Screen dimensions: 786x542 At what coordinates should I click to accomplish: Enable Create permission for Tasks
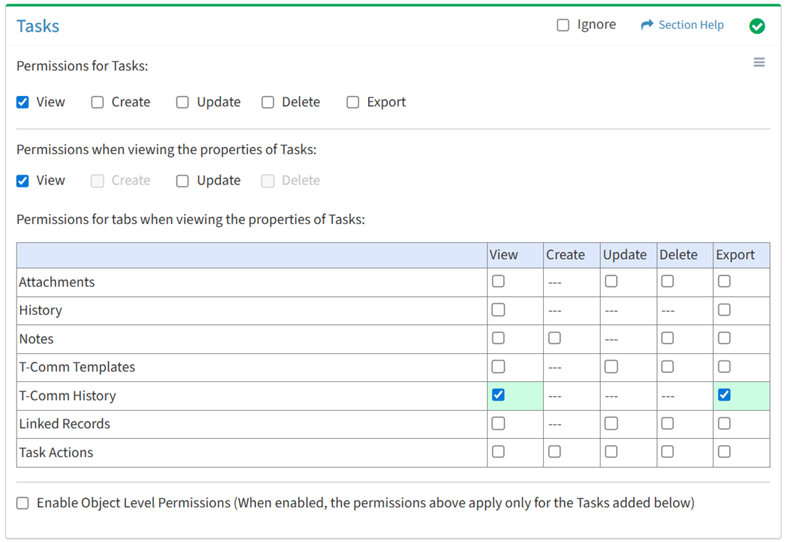(97, 102)
